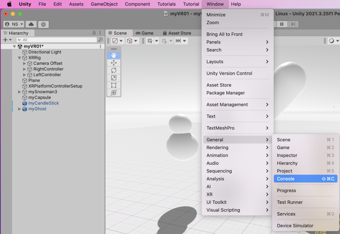The image size is (340, 234).
Task: Open search window icon in Hierarchy
Action: point(100,40)
